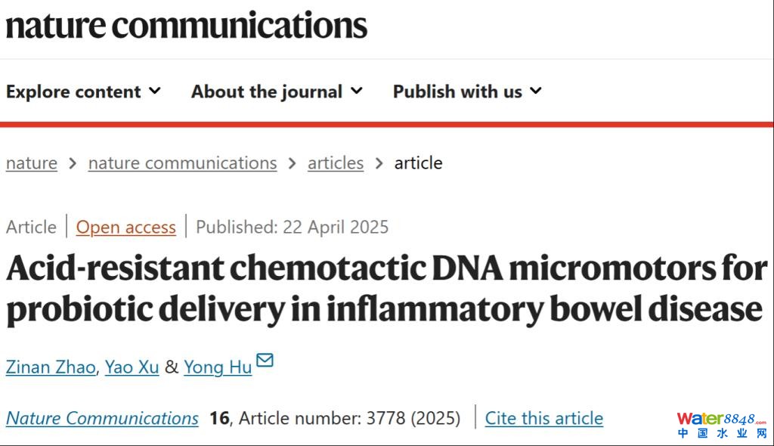Click the Published 22 April 2025 date
The height and width of the screenshot is (446, 774).
pos(292,227)
